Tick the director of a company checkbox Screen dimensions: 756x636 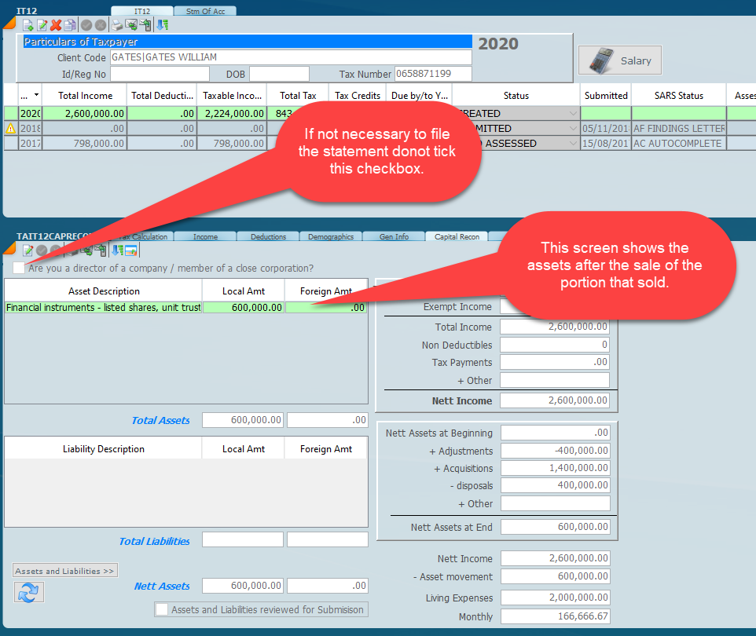tap(19, 269)
